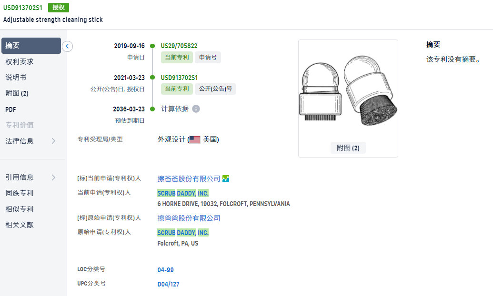Click the chart icon after 擦爸爸股份有限公司
The width and height of the screenshot is (493, 296).
point(226,179)
